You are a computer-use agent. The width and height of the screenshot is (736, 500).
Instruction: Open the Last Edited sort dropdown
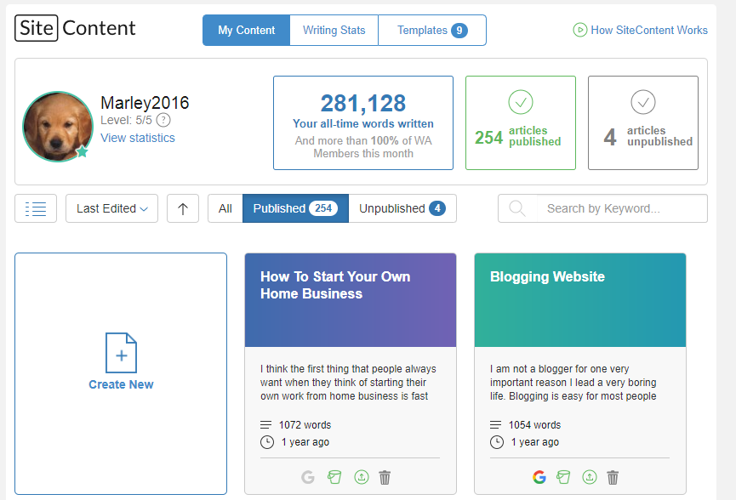111,208
